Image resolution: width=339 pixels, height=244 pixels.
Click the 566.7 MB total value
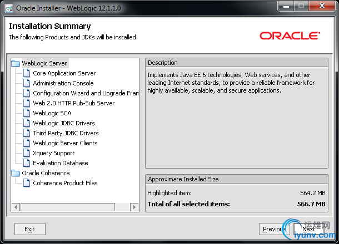pyautogui.click(x=311, y=204)
